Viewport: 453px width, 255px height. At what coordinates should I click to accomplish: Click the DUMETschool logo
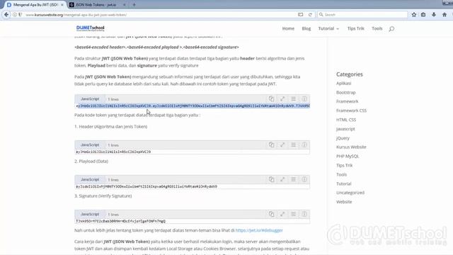(90, 28)
